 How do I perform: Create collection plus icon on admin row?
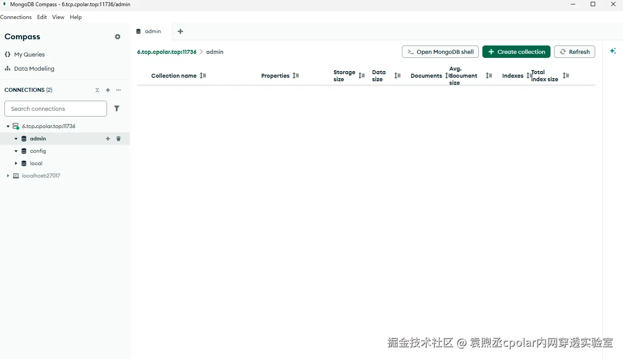[108, 139]
